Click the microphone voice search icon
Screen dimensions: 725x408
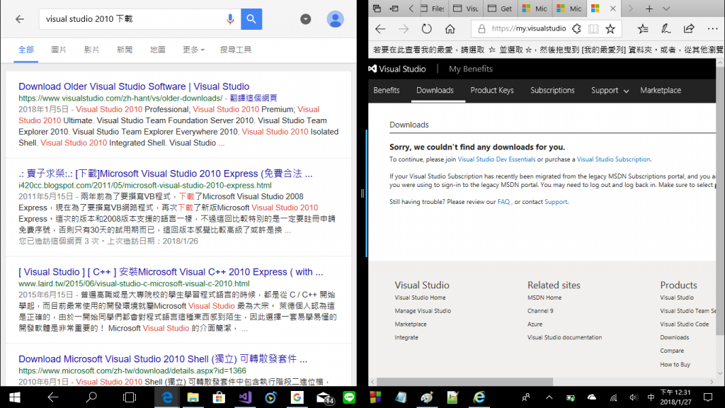[x=230, y=19]
